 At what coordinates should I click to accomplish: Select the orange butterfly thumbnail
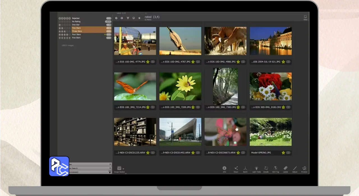pyautogui.click(x=135, y=86)
